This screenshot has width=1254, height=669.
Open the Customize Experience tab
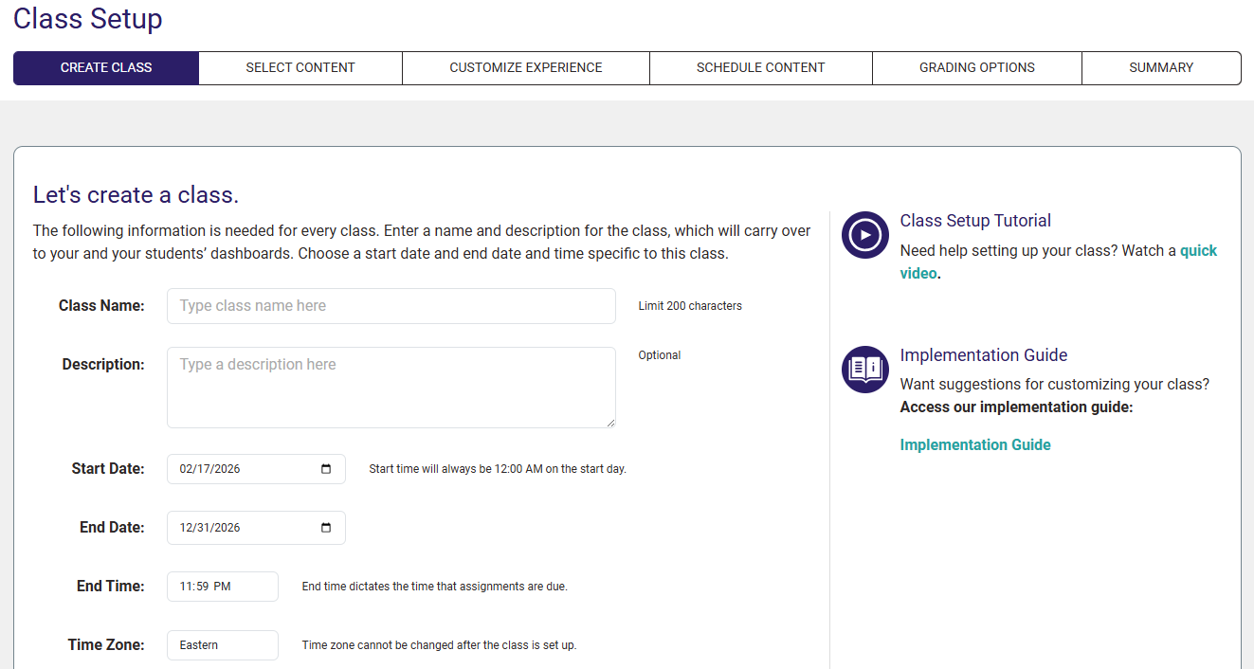click(x=526, y=68)
